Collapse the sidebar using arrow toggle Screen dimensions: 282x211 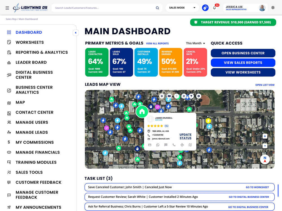[76, 33]
